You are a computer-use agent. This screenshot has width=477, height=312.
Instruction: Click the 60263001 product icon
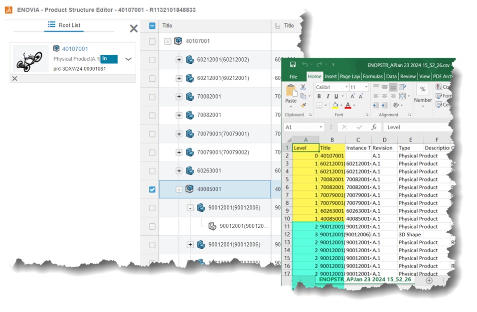click(190, 170)
